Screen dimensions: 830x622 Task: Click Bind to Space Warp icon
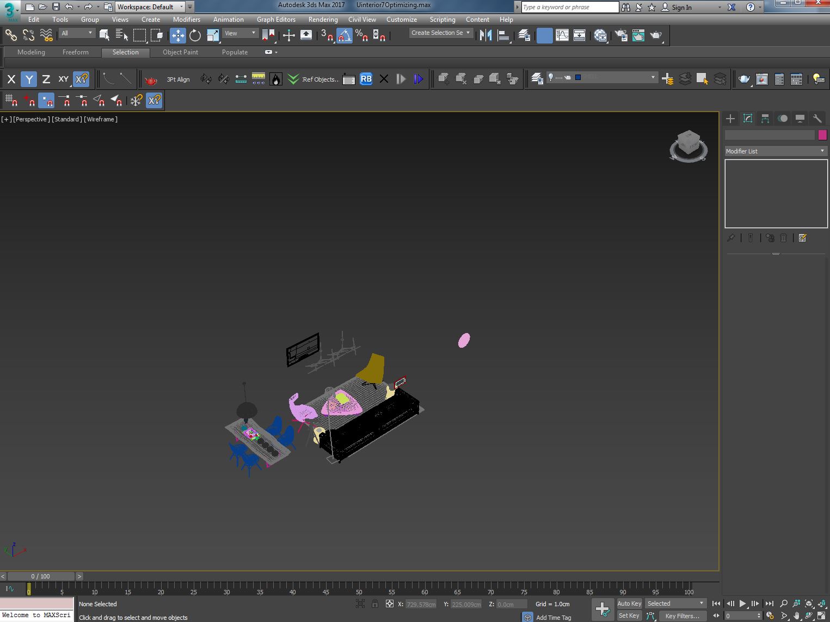pos(46,35)
